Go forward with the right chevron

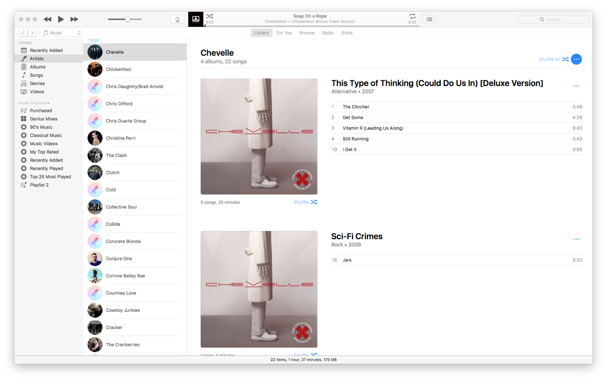pos(32,33)
